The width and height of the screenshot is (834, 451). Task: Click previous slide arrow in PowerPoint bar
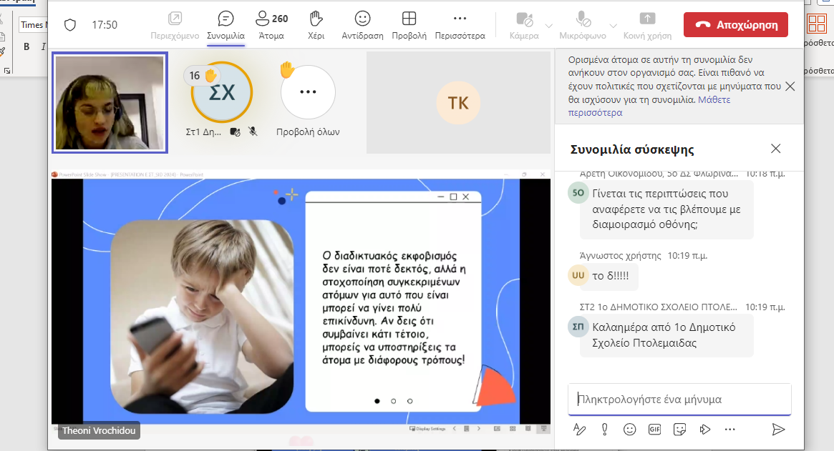455,429
